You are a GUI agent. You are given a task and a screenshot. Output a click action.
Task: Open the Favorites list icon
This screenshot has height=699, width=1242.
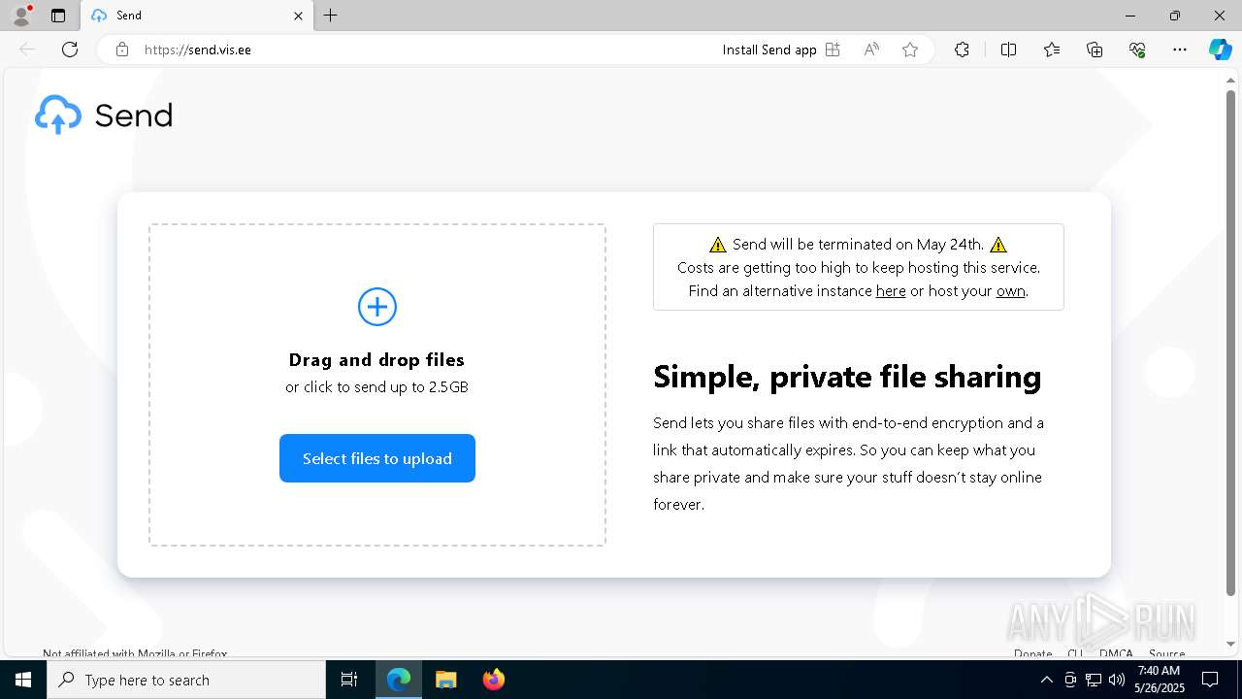1052,50
